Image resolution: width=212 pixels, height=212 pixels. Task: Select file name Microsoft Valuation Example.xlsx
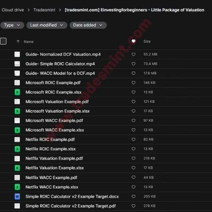(58, 111)
